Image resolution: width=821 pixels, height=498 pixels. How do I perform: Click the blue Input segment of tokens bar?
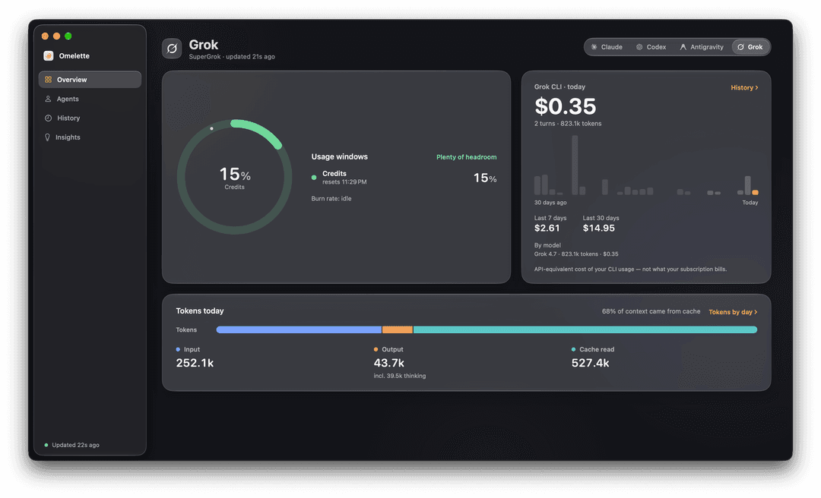click(299, 329)
